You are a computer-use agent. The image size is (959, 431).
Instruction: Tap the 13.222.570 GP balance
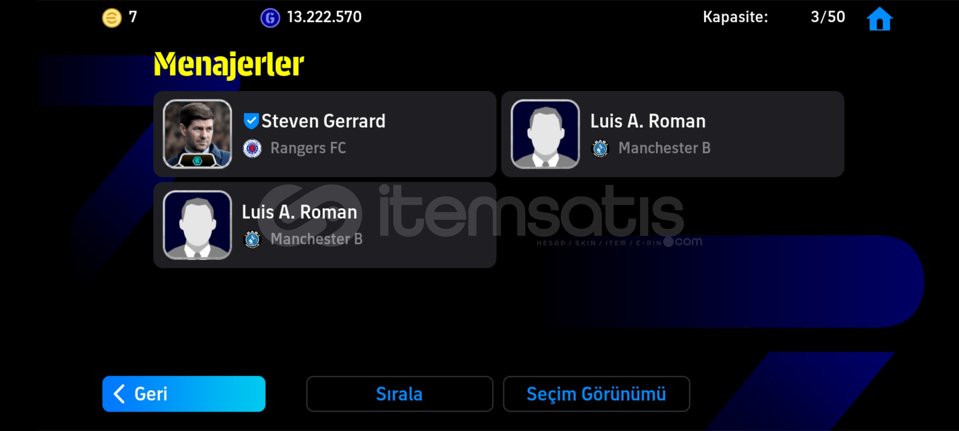tap(324, 17)
